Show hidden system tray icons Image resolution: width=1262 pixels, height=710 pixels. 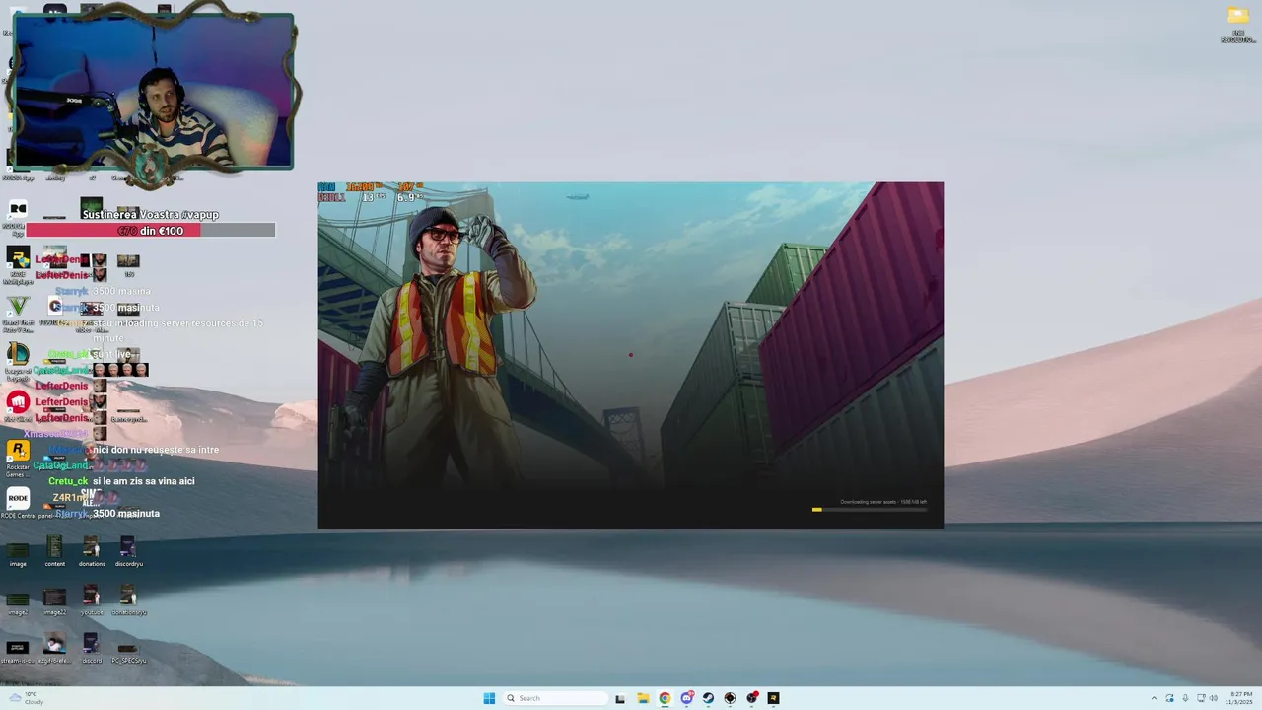coord(1154,698)
